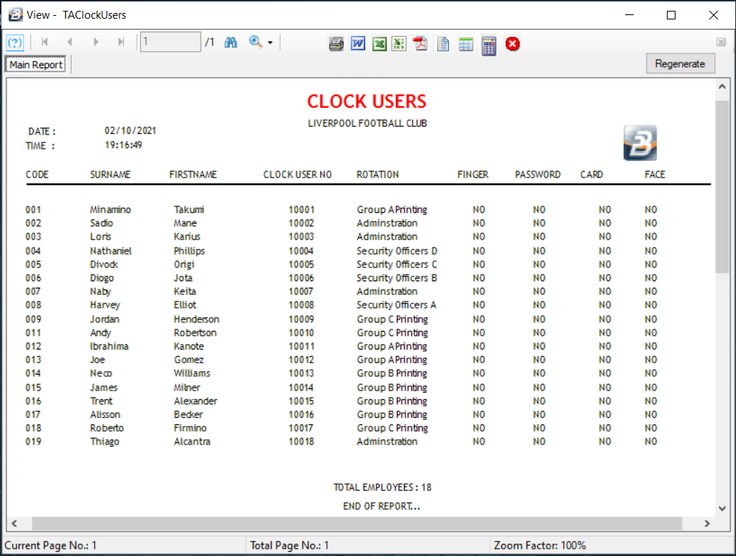
Task: Export report to Excel (first green icon)
Action: [380, 44]
